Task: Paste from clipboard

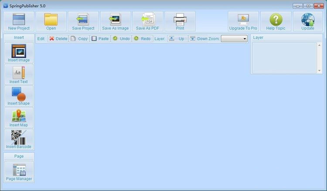Action: [x=100, y=39]
